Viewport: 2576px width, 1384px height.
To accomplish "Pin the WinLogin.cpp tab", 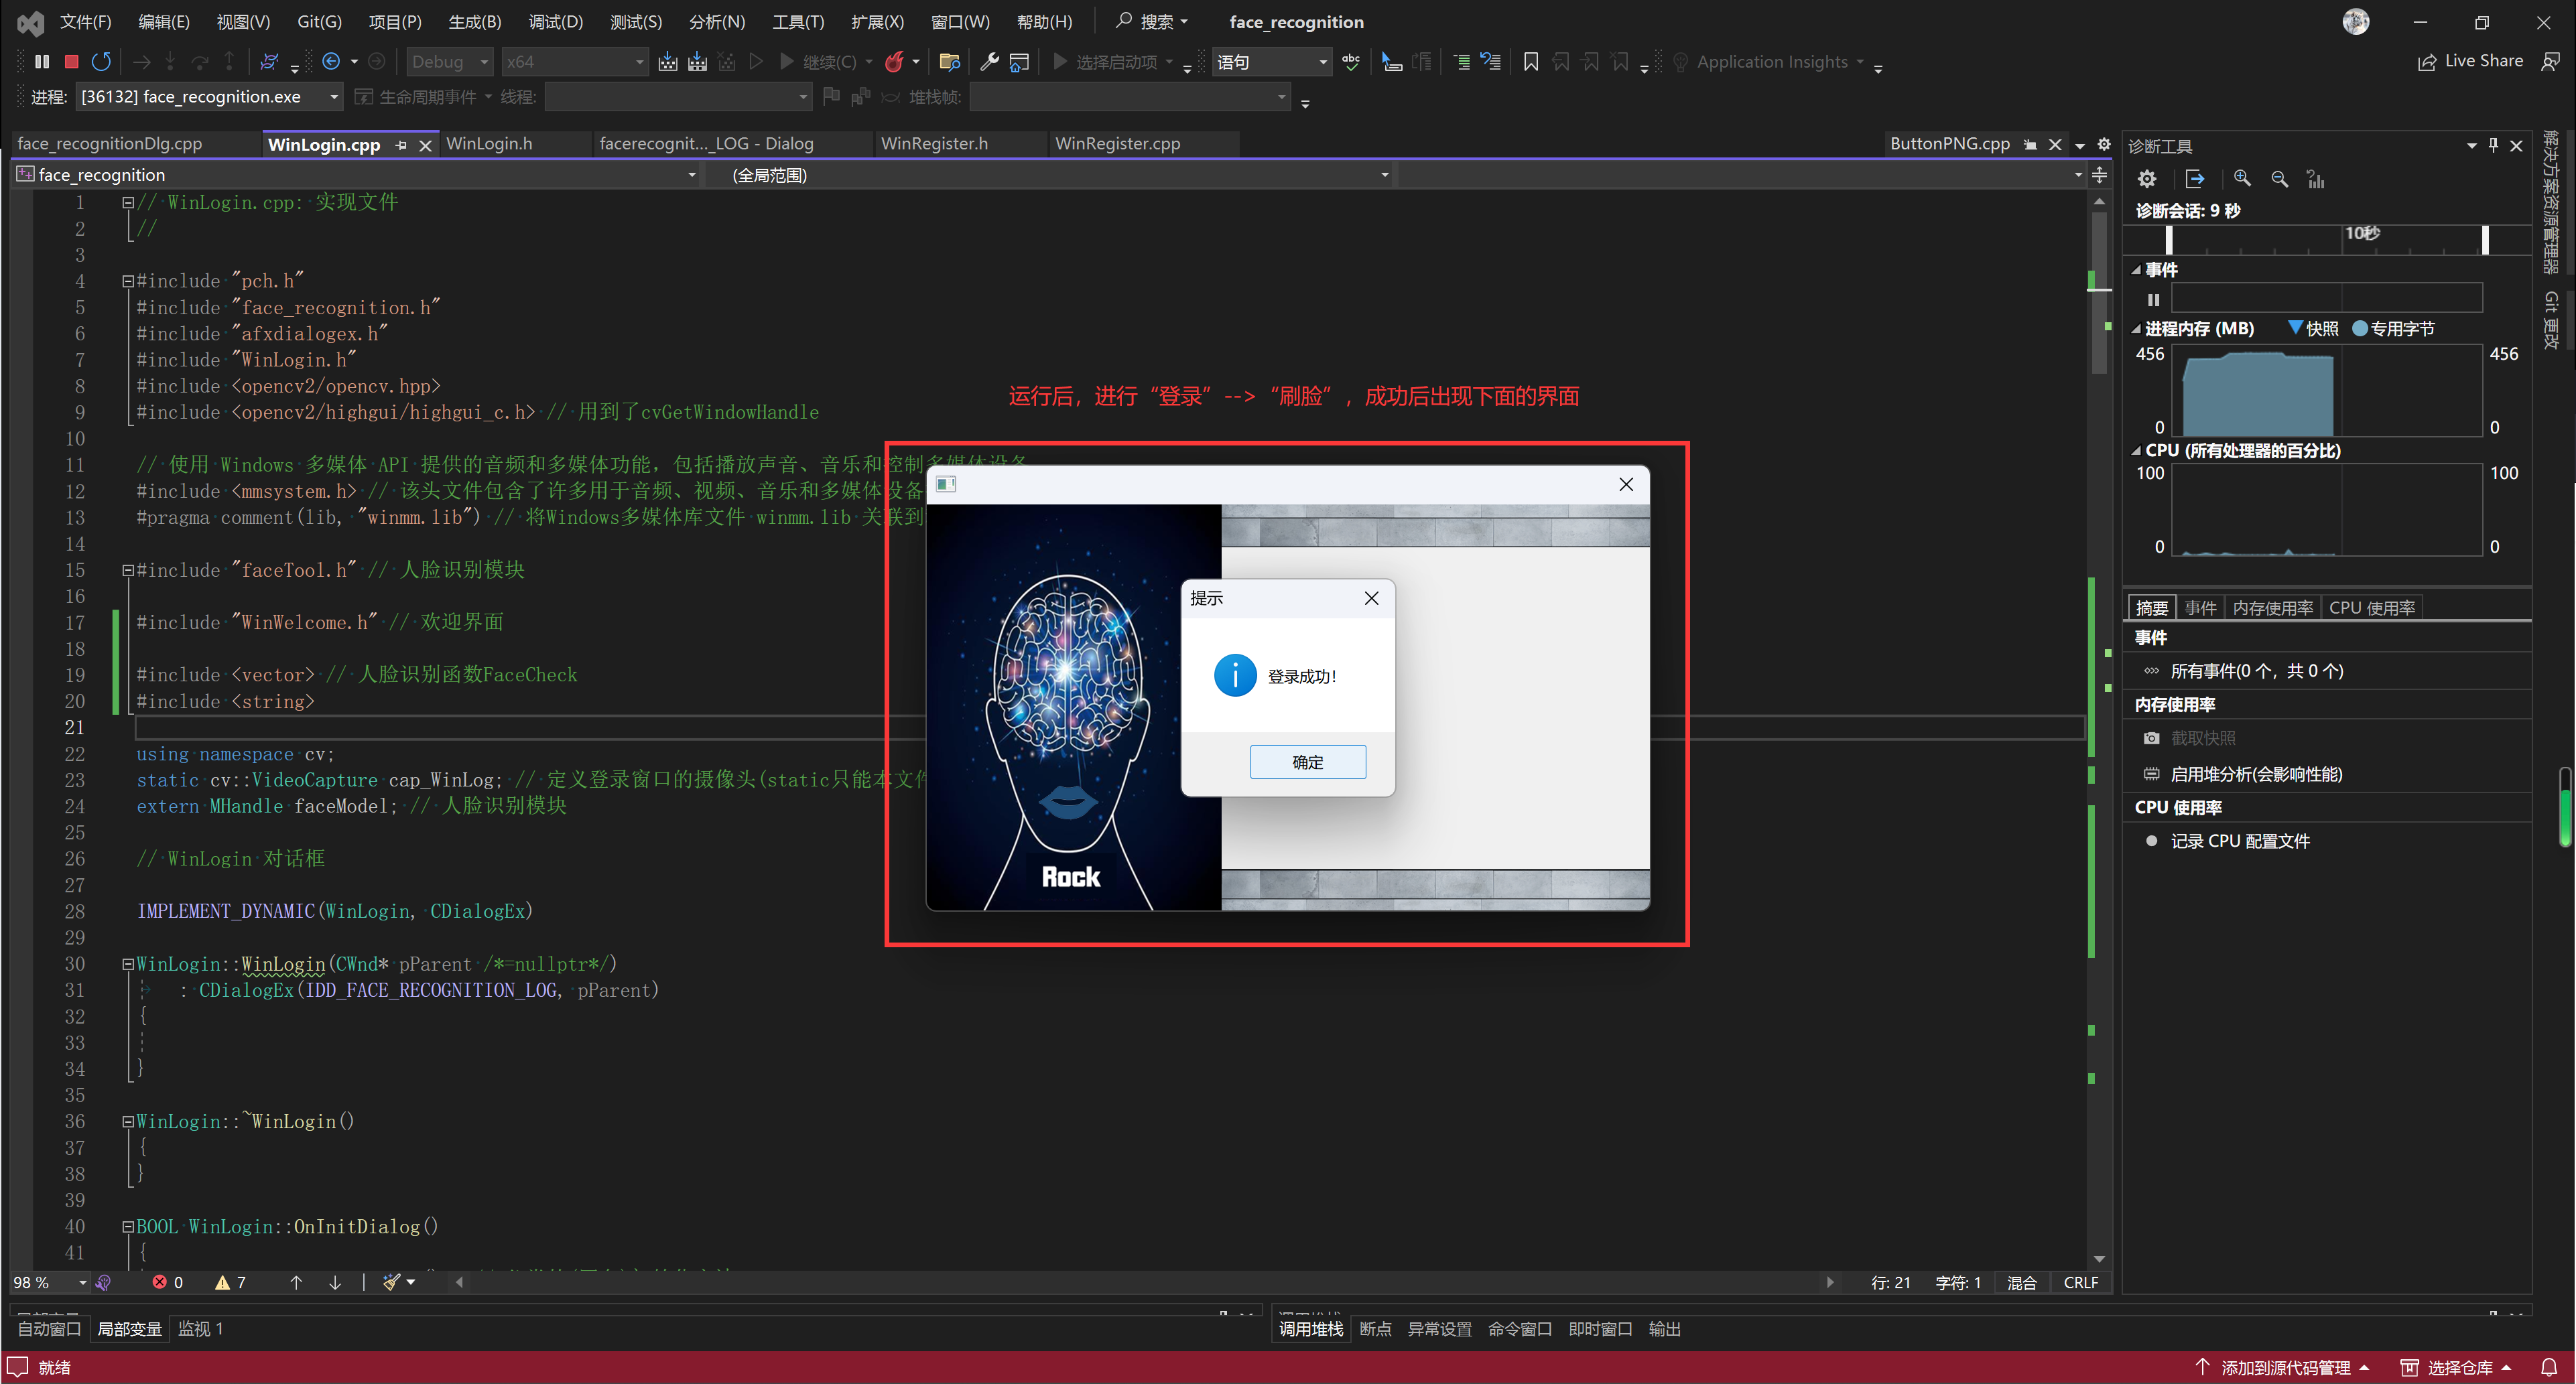I will (x=401, y=145).
